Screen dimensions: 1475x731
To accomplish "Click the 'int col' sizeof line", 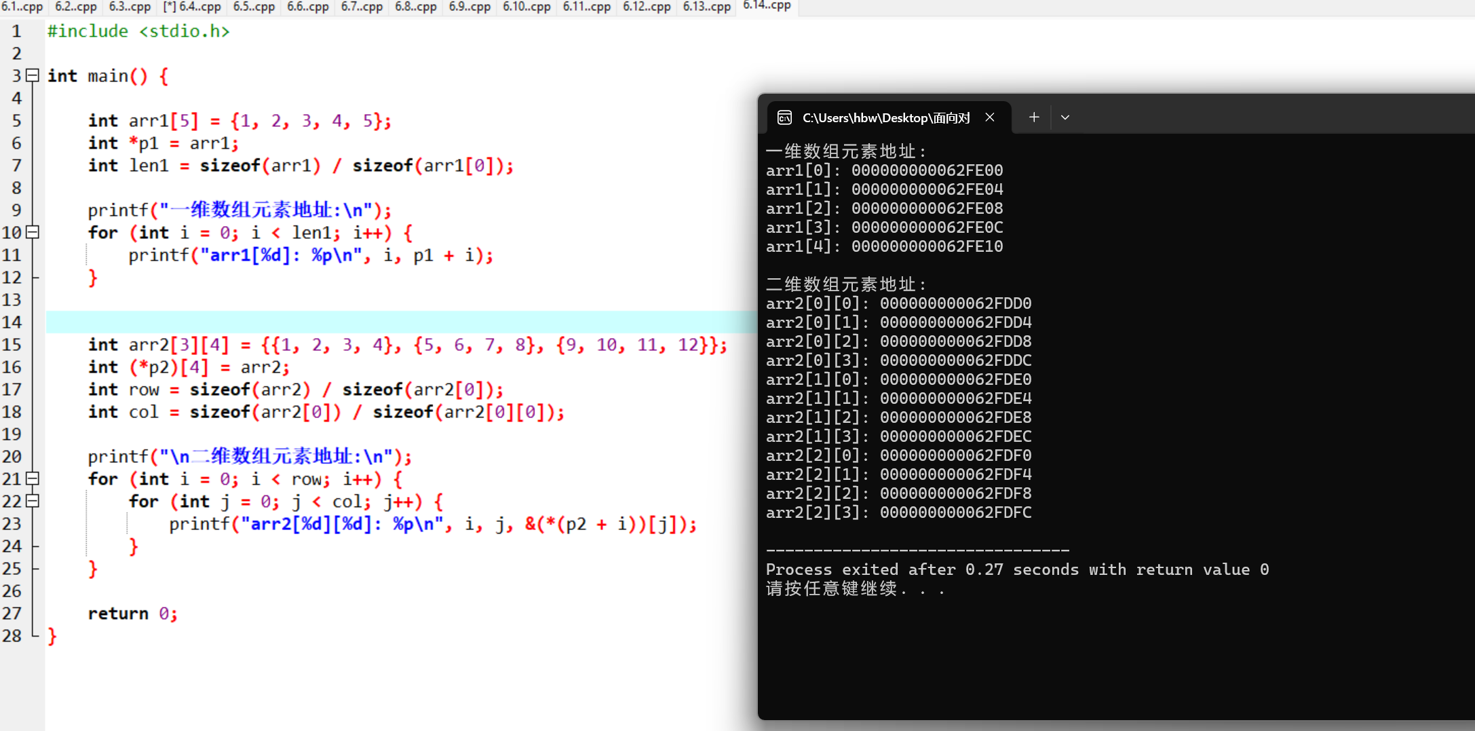I will point(326,412).
